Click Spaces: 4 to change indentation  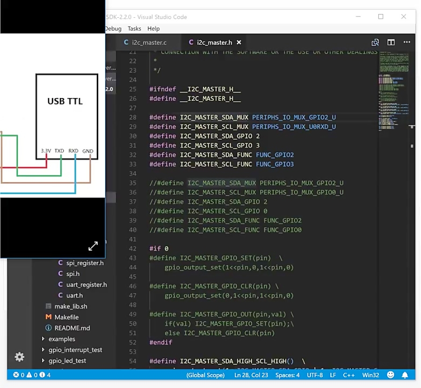click(287, 374)
